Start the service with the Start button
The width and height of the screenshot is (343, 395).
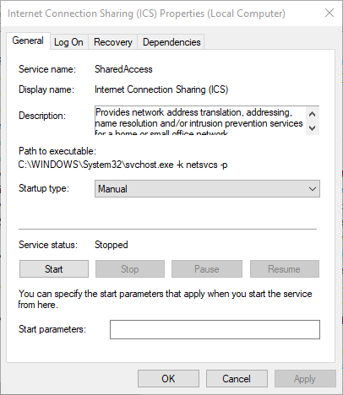(54, 269)
